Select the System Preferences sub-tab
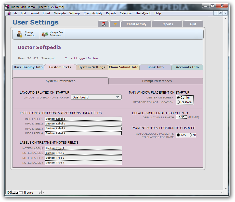Screen dimensions: 235x202 (x=61, y=81)
